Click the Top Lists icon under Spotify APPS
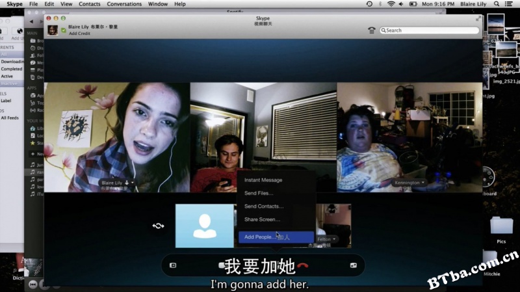 33,103
